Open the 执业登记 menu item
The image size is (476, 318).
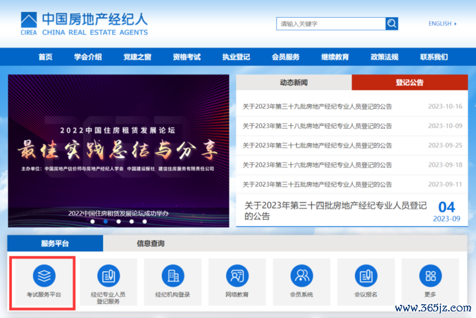(x=236, y=57)
